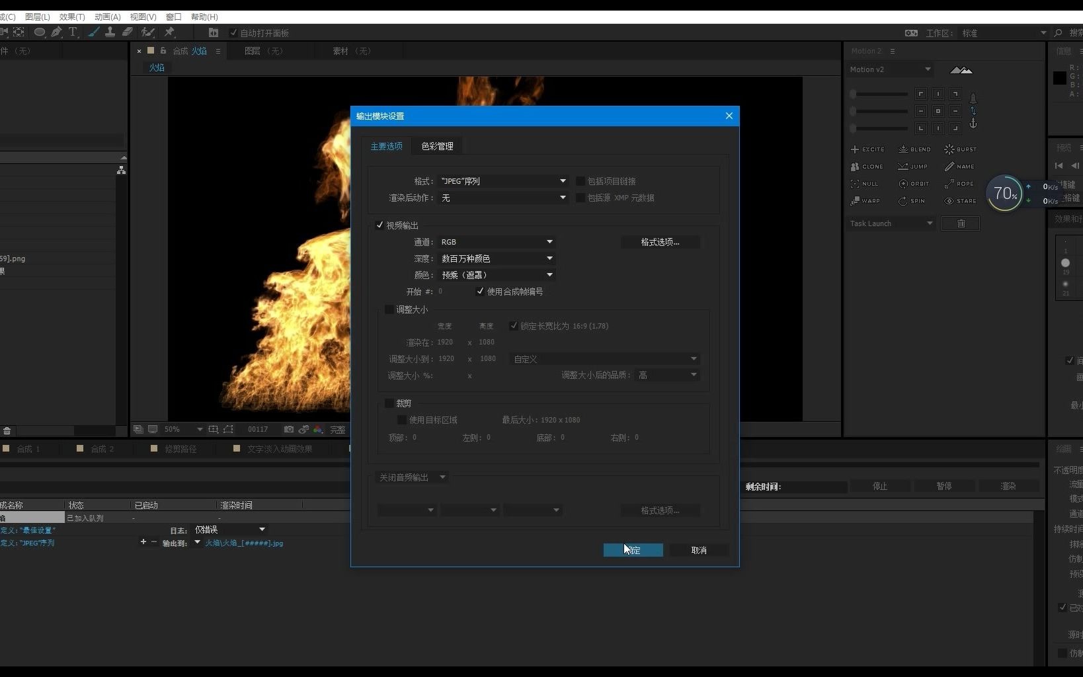Select the Pen tool

(x=56, y=32)
